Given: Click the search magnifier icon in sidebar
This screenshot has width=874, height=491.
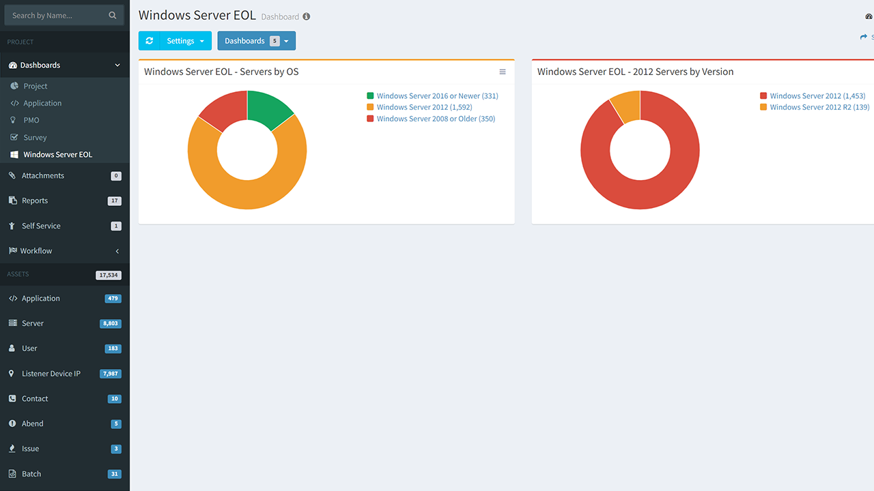Looking at the screenshot, I should click(x=113, y=15).
